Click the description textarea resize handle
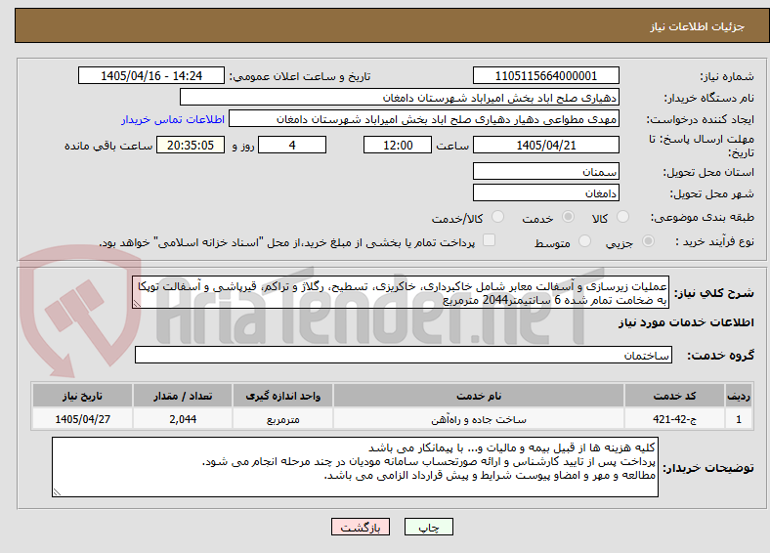 [x=137, y=304]
